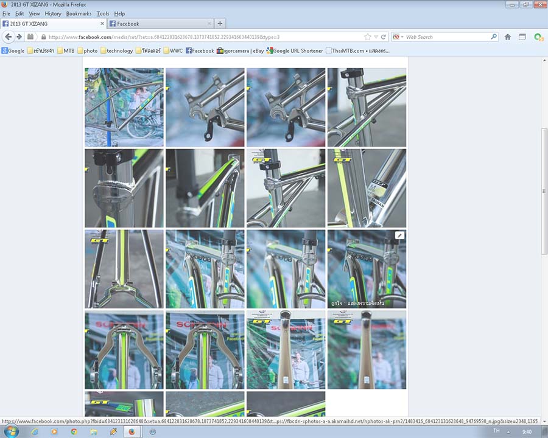The image size is (548, 438).
Task: Reload the page with the refresh icon
Action: 384,36
